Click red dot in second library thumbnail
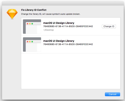 pos(27,42)
